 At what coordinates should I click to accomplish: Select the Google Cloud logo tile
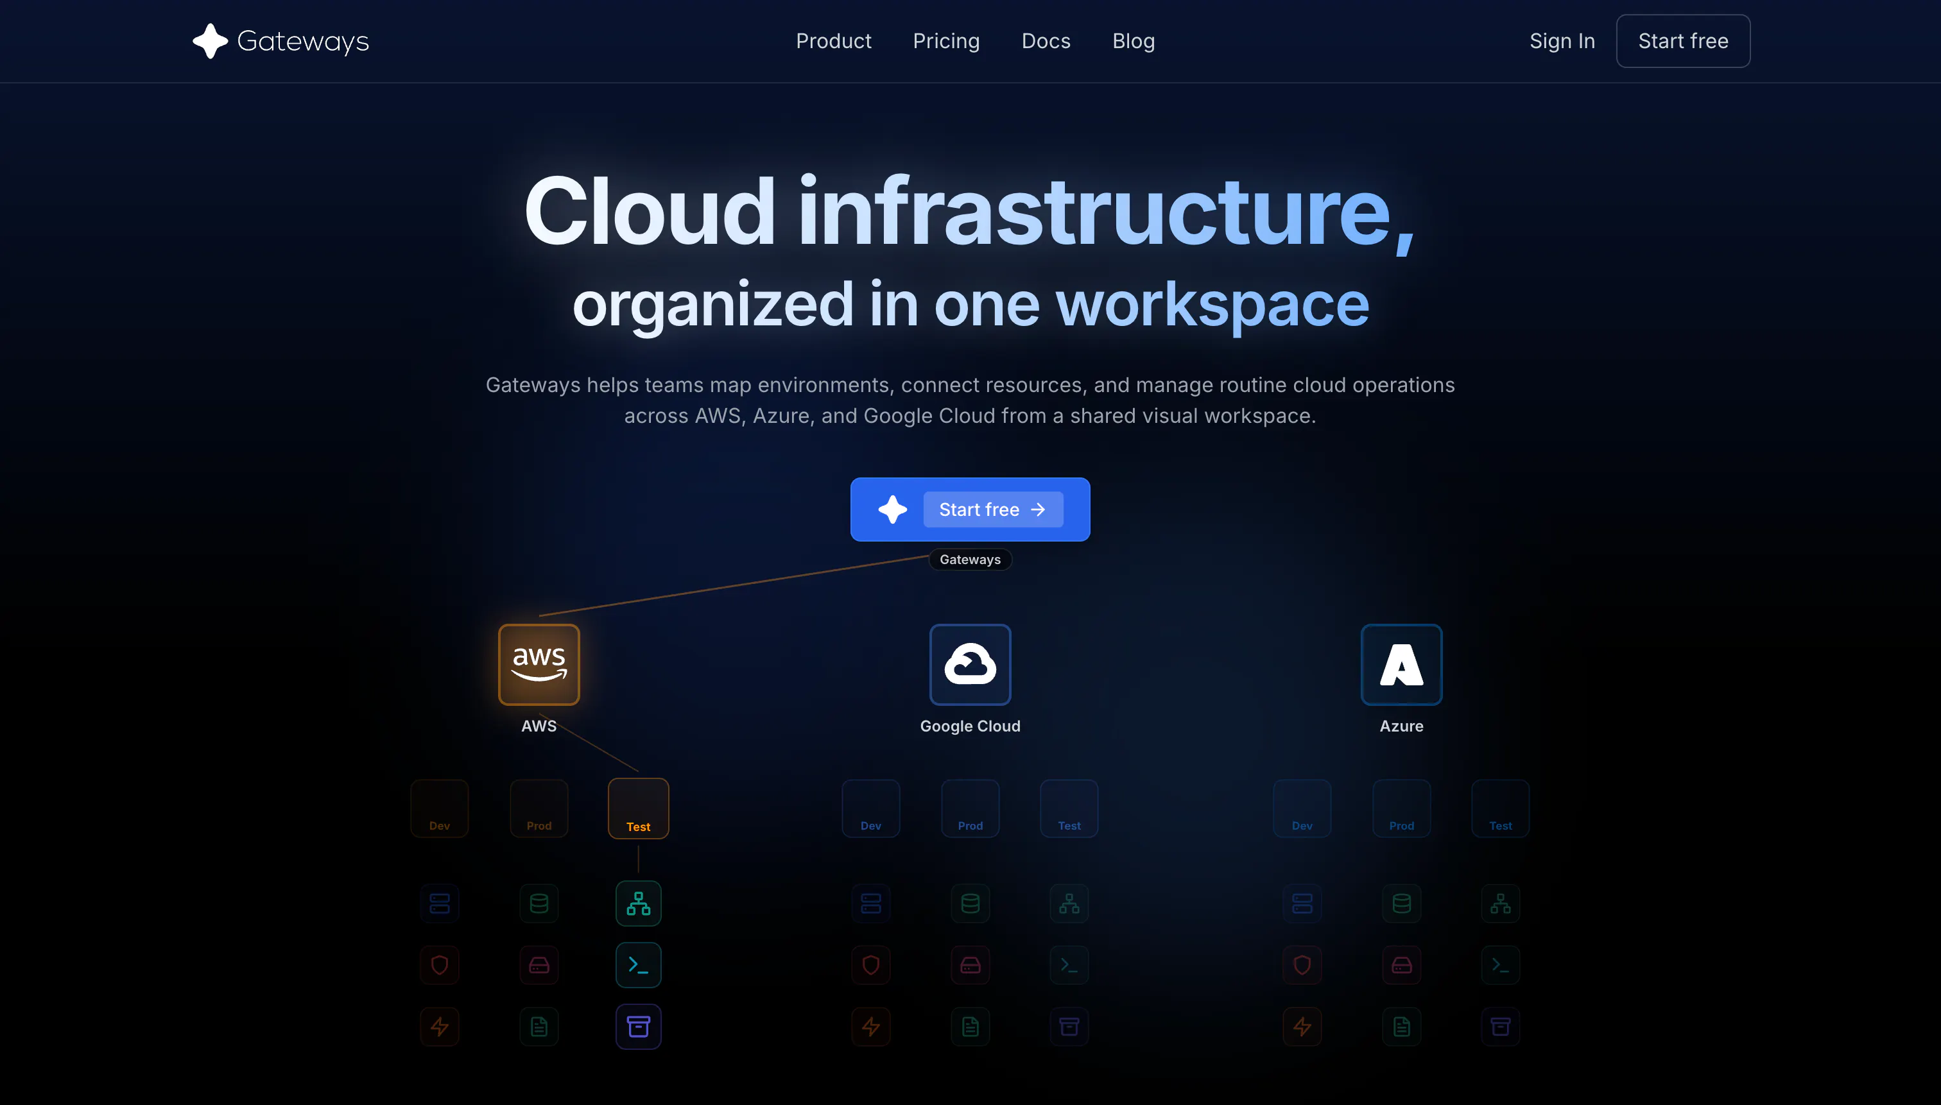970,665
